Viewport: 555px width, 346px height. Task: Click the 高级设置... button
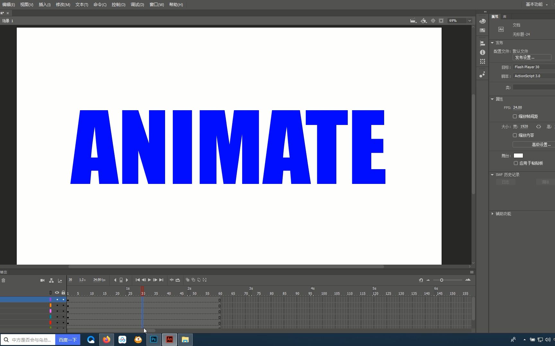coord(534,144)
